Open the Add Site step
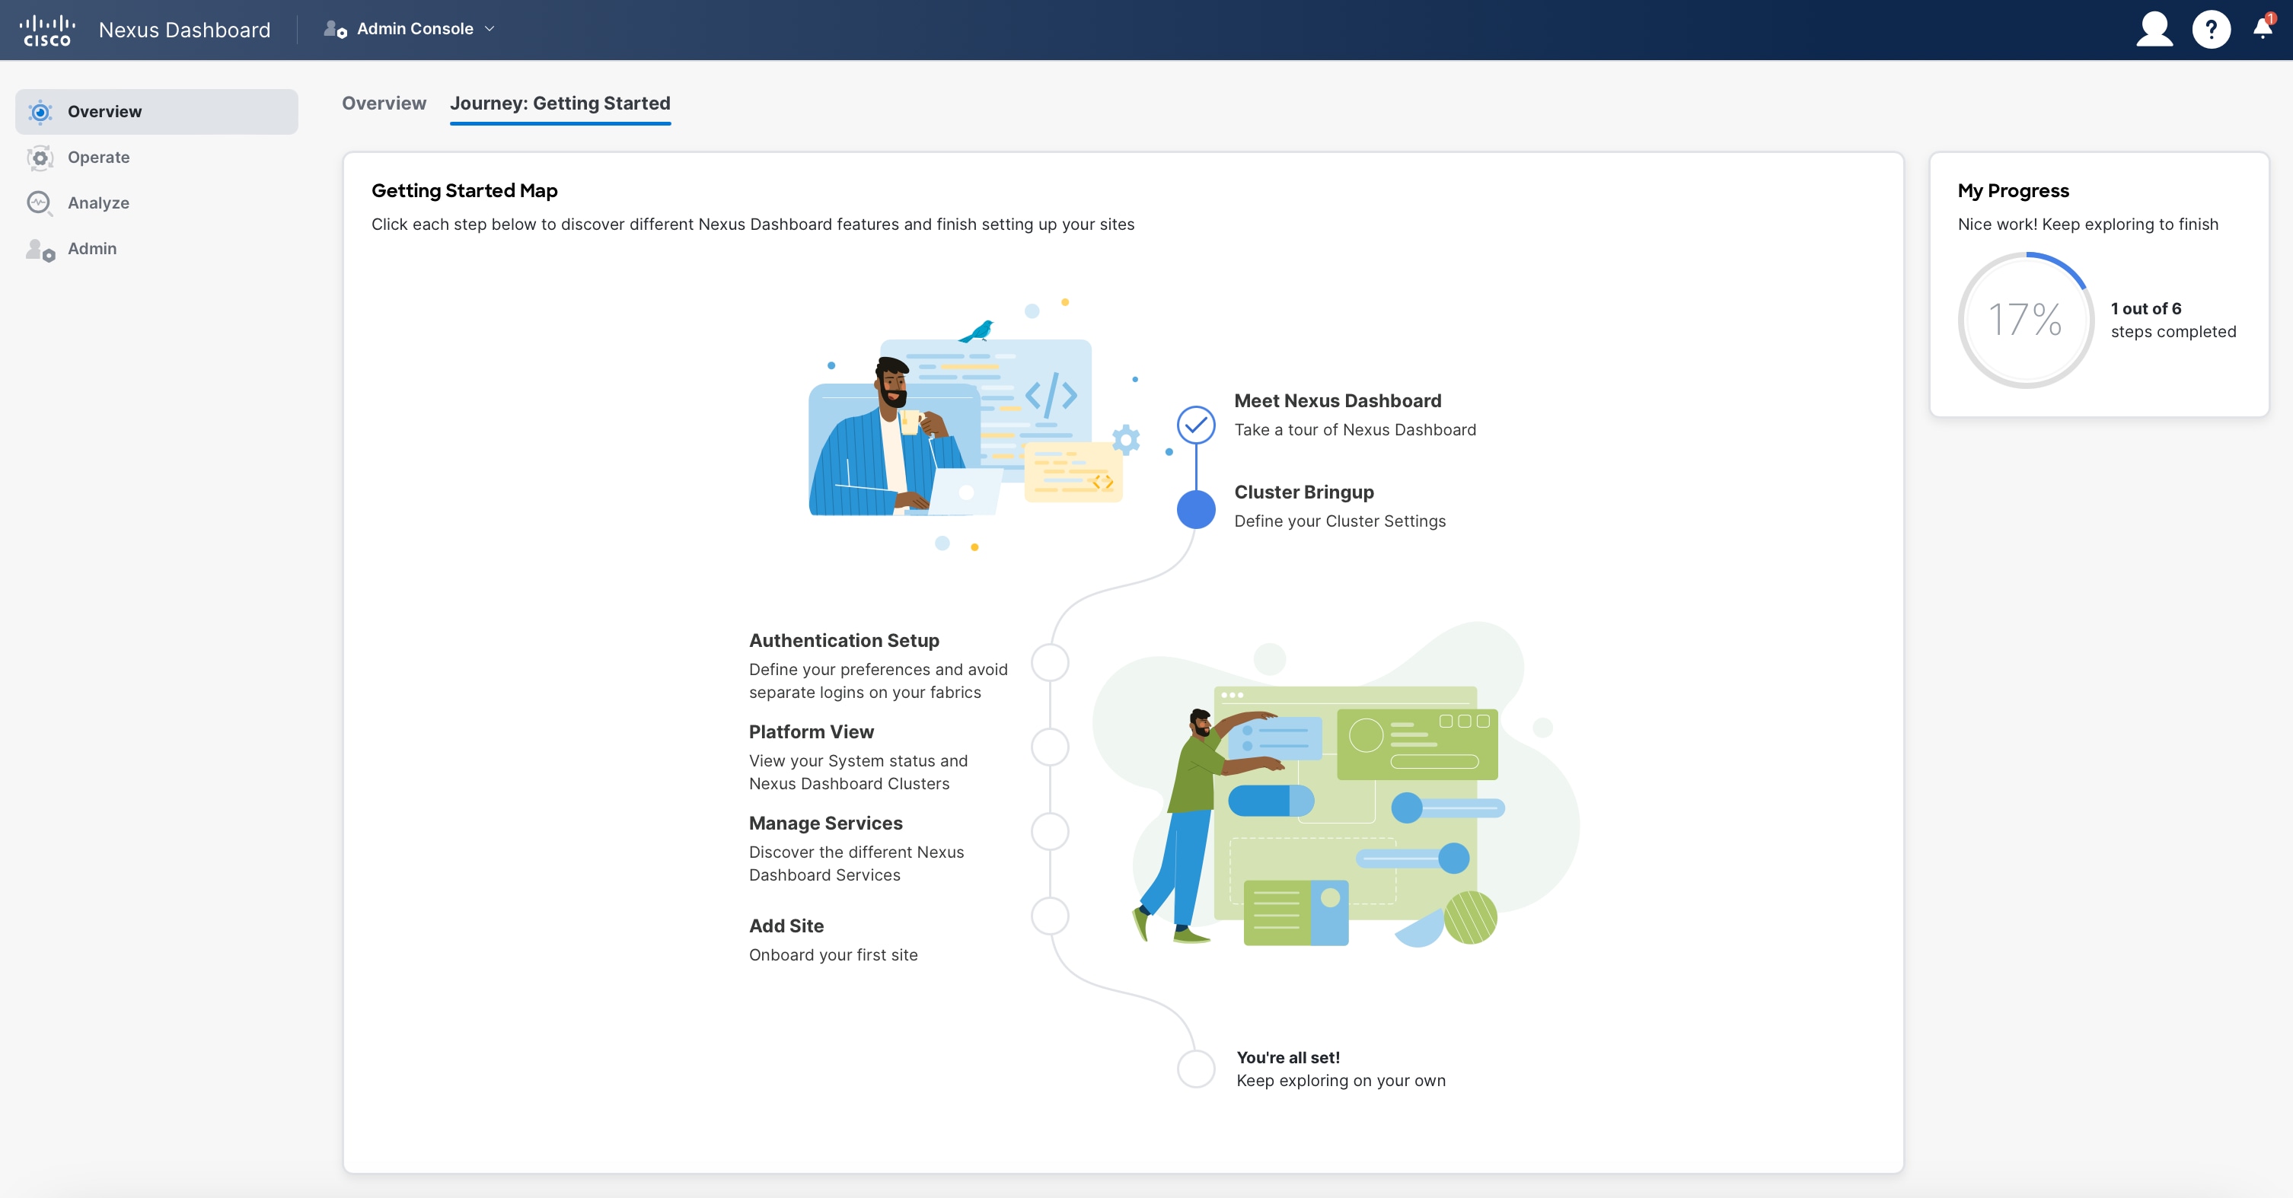The width and height of the screenshot is (2293, 1198). pyautogui.click(x=786, y=926)
